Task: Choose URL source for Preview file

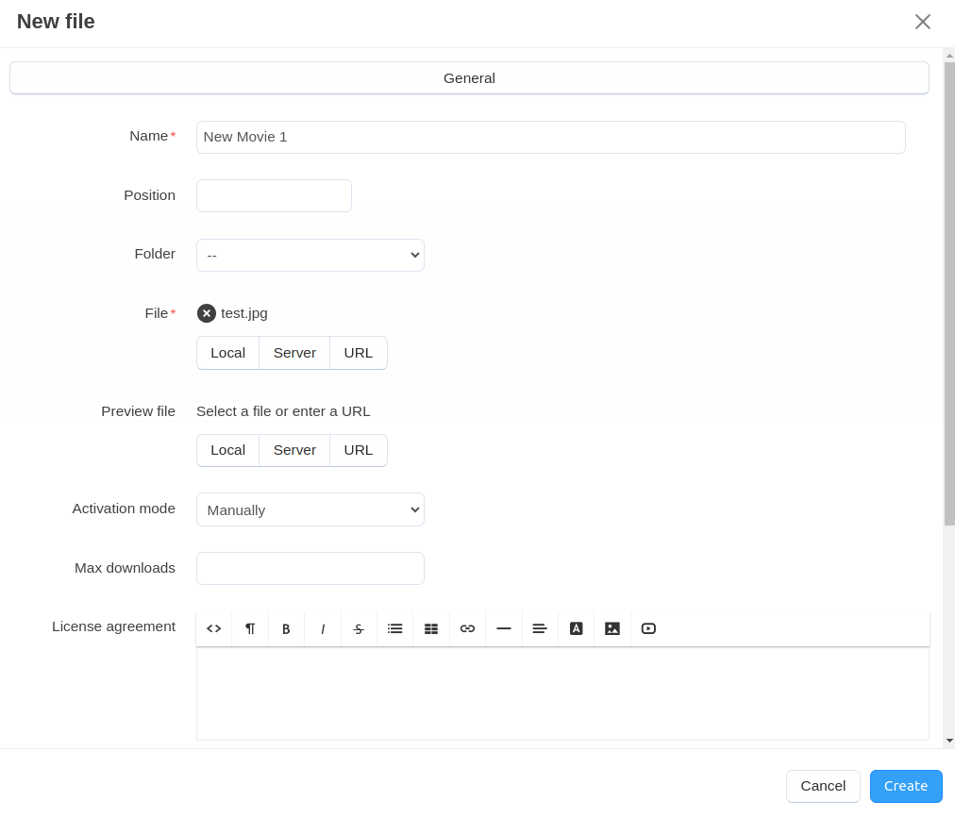Action: [x=359, y=450]
